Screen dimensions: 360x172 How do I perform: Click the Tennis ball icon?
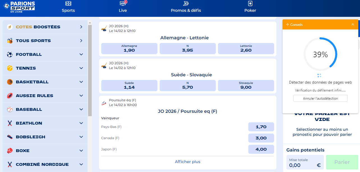click(x=9, y=68)
